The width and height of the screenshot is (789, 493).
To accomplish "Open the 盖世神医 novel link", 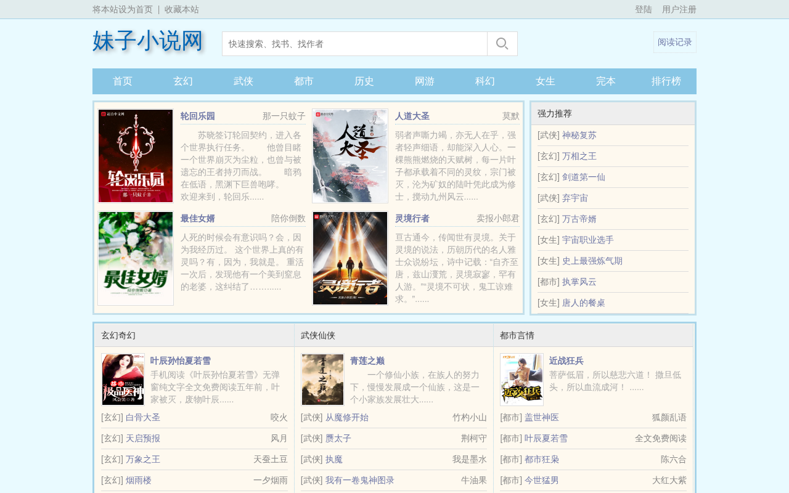I will [542, 417].
